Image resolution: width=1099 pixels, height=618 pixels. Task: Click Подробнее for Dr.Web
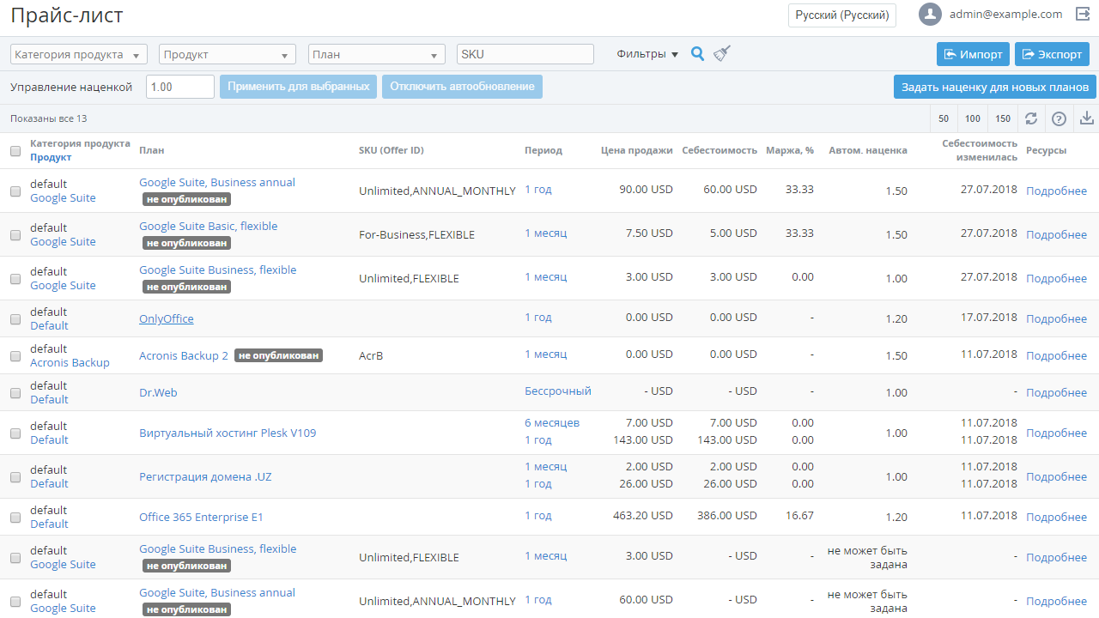pyautogui.click(x=1056, y=392)
